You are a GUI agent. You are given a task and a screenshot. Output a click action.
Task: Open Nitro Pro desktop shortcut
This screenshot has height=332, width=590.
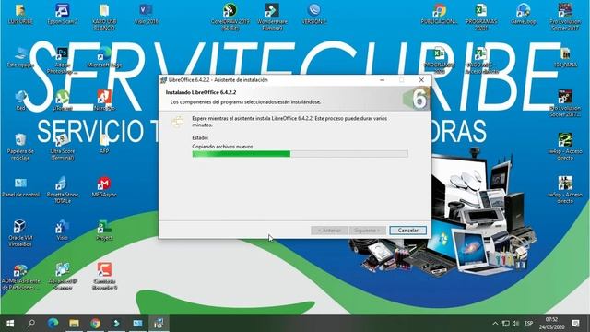(x=104, y=101)
